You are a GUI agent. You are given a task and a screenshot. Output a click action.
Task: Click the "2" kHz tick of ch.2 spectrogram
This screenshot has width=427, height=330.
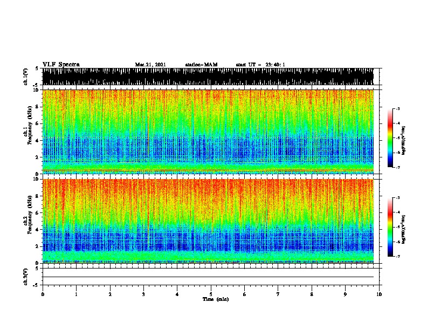[x=38, y=246]
